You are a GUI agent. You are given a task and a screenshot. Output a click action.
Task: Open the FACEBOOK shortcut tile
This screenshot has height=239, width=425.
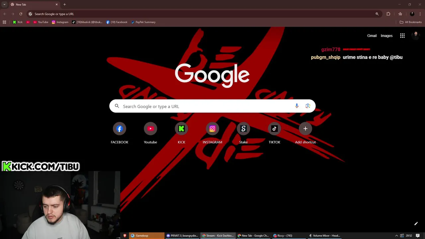click(x=120, y=133)
